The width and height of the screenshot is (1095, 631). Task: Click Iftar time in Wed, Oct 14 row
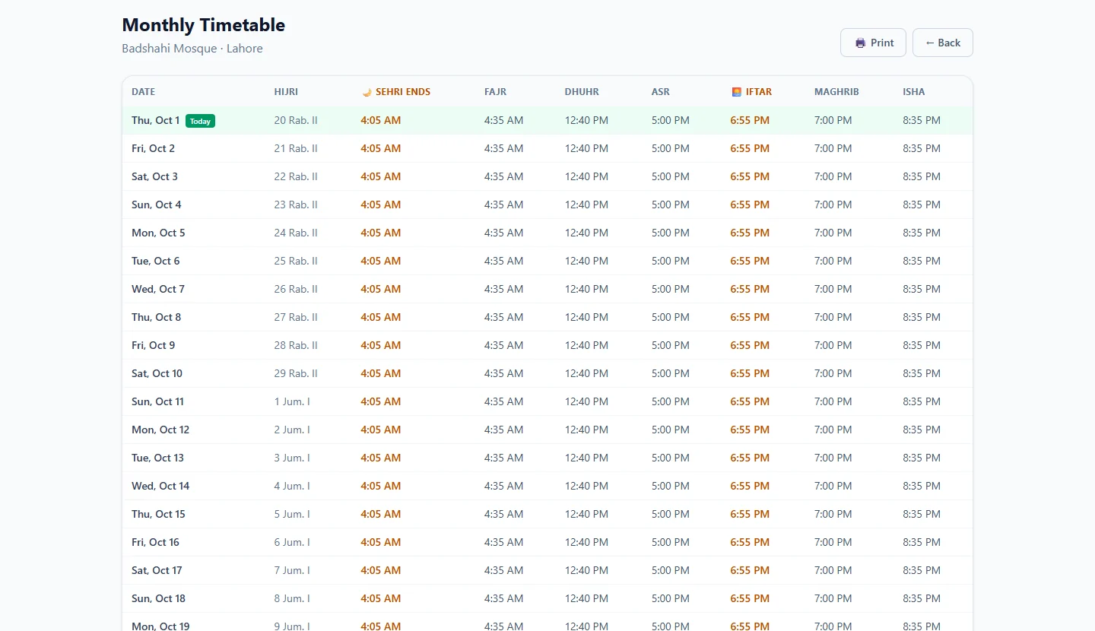tap(750, 486)
